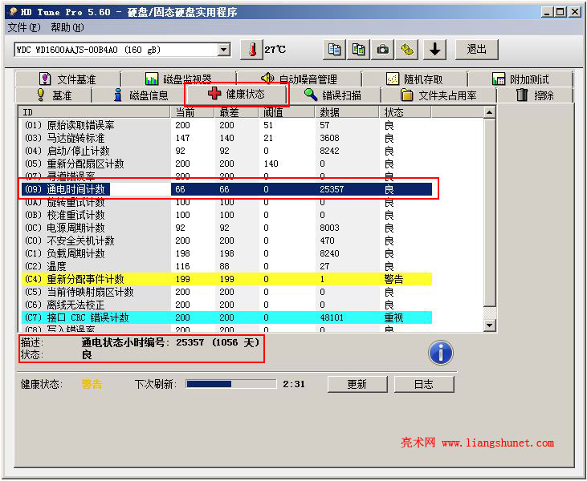Click the copy info to clipboard icon
This screenshot has height=481, width=587.
(334, 50)
